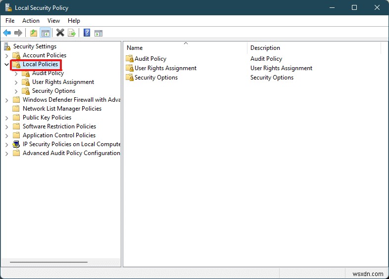Image resolution: width=389 pixels, height=279 pixels.
Task: Click the Back arrow toolbar icon
Action: [7, 33]
